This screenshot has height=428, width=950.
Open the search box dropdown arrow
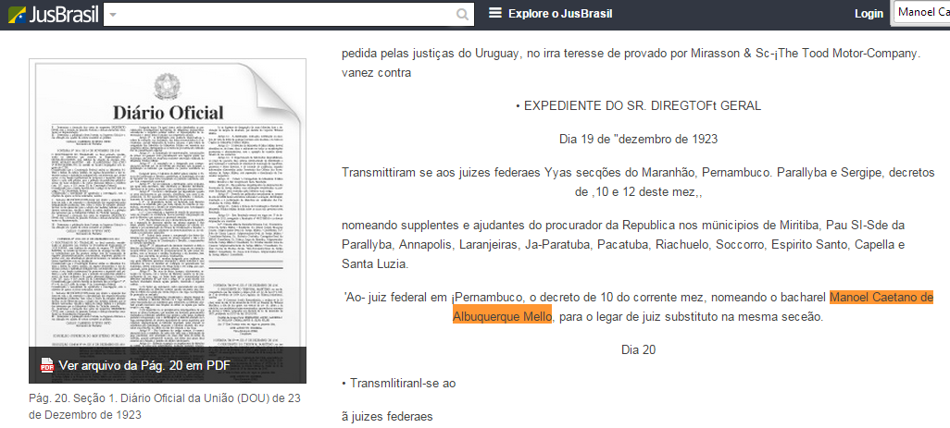(x=112, y=15)
